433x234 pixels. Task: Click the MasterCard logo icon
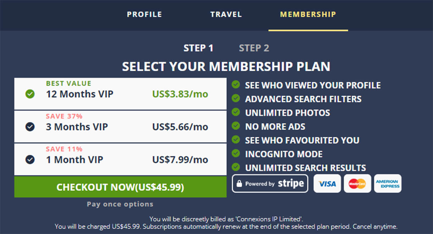coord(357,183)
